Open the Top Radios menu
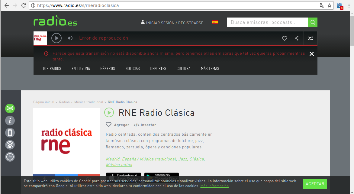Viewport: 354px width, 194px height. point(52,68)
